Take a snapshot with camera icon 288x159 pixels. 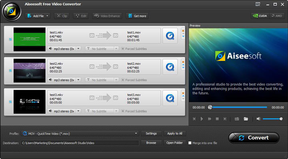tap(237, 119)
